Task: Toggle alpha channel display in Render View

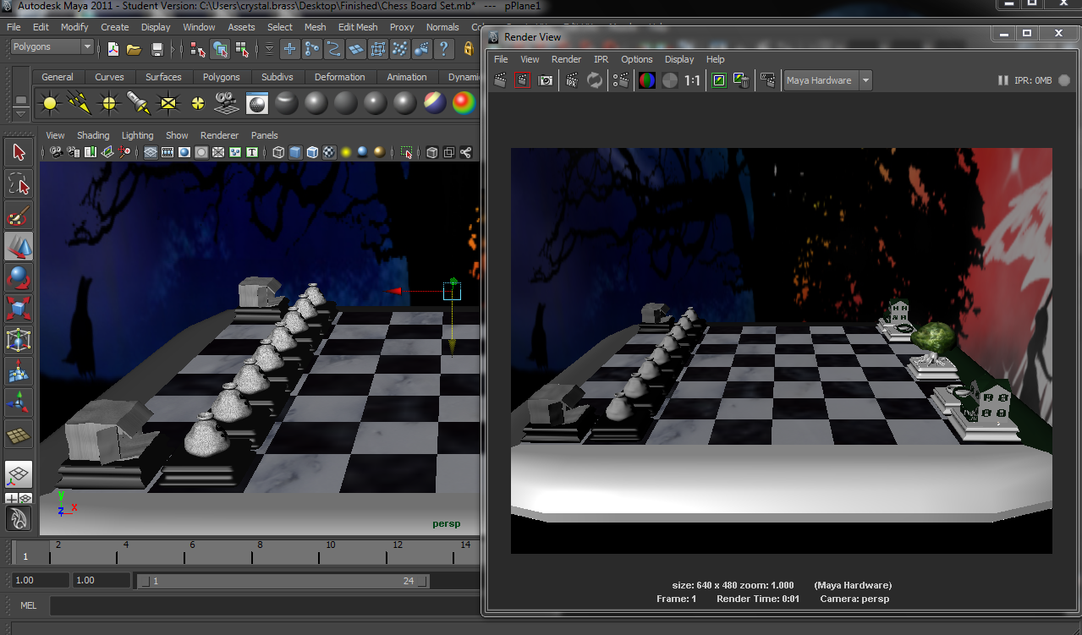Action: click(x=670, y=80)
